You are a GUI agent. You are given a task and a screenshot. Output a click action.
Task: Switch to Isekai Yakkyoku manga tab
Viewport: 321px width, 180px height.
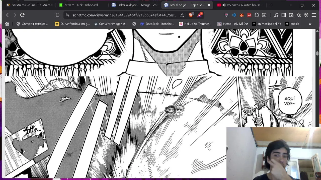[134, 5]
